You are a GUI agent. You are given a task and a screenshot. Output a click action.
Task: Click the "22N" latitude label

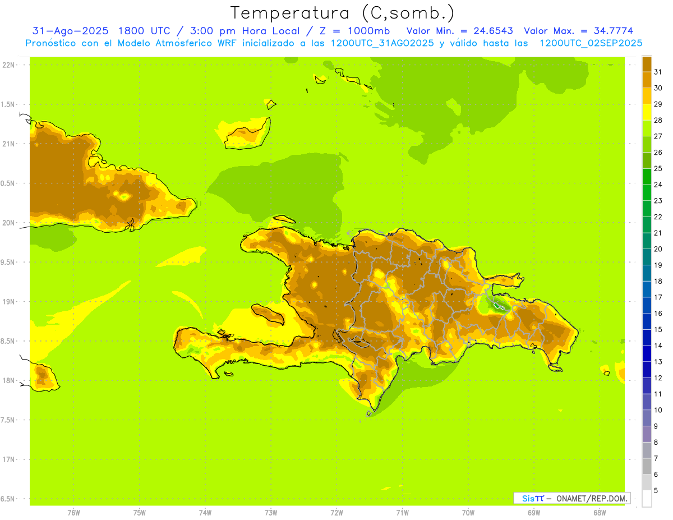pos(8,65)
